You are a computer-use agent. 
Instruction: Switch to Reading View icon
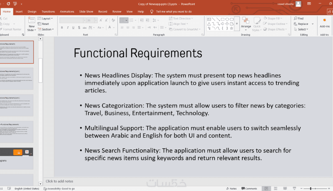(x=285, y=189)
